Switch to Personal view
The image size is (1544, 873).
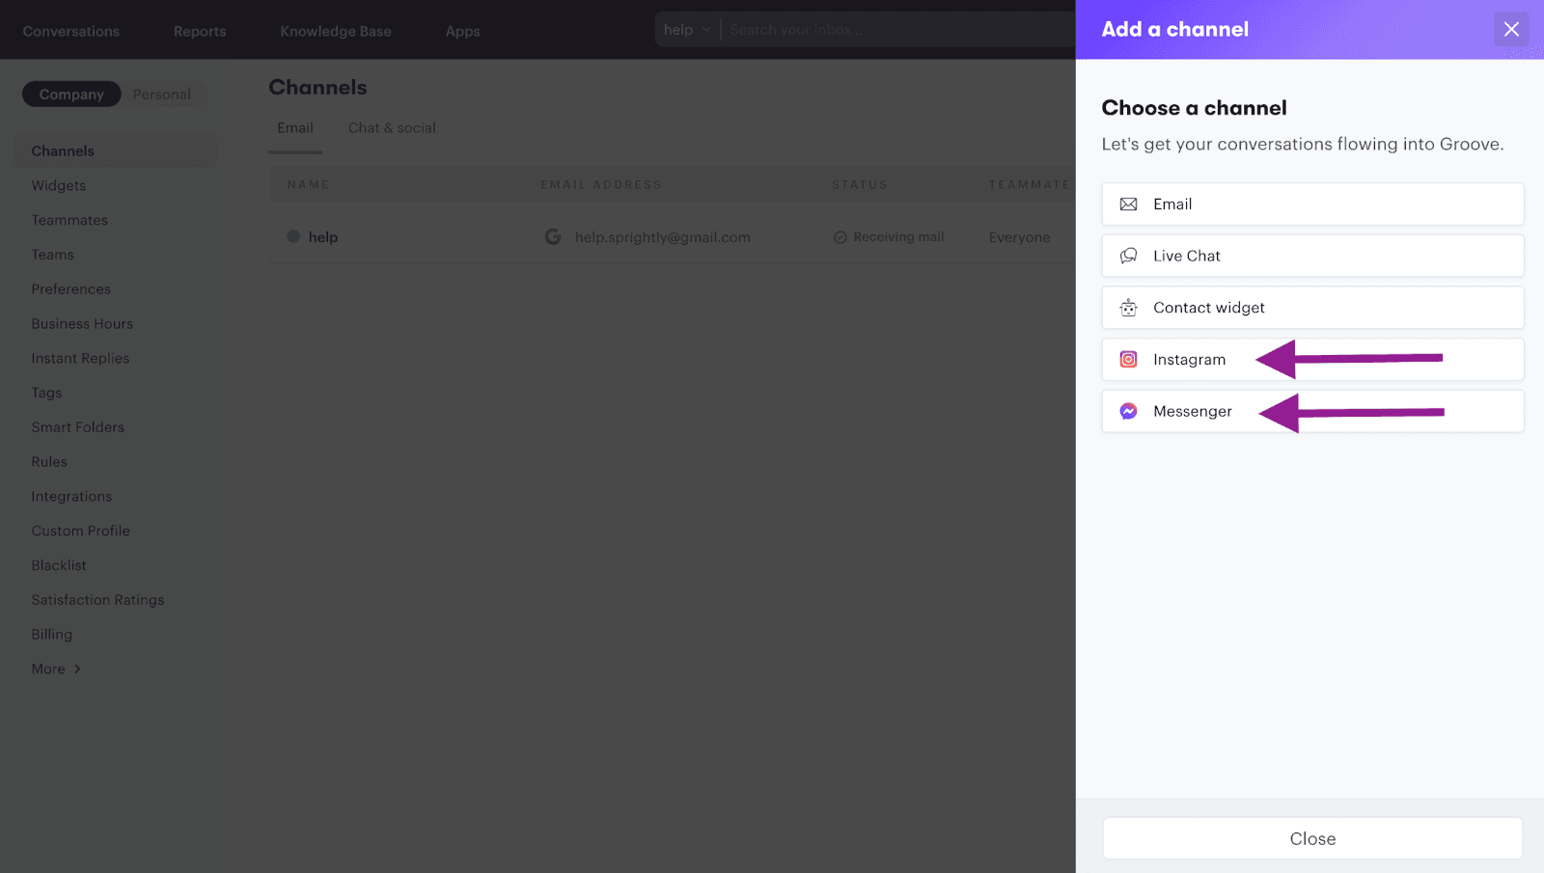pos(161,94)
